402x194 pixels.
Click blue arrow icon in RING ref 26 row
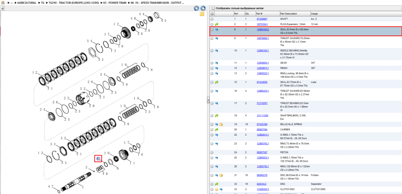click(216, 167)
